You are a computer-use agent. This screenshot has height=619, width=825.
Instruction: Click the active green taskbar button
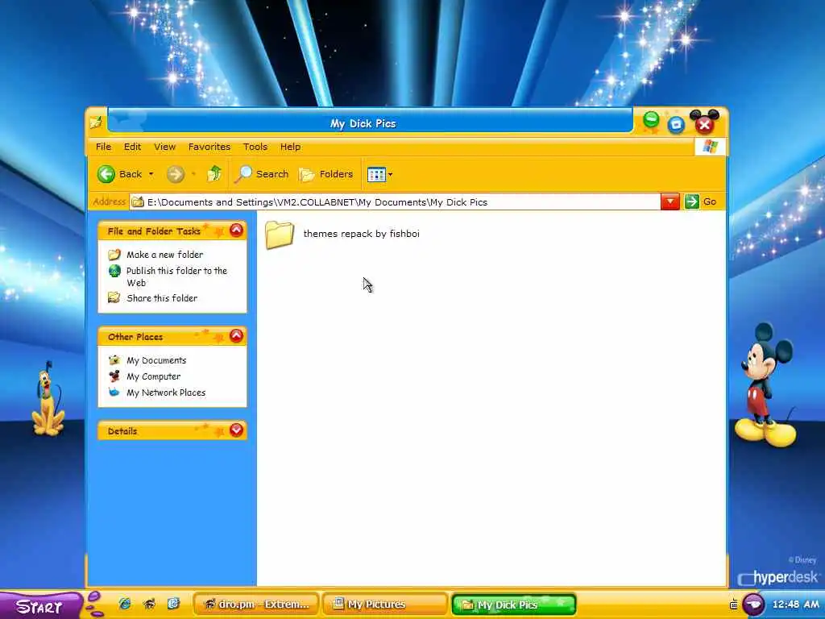pyautogui.click(x=513, y=604)
